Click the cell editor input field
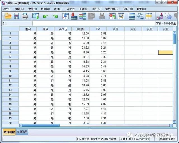 point(94,24)
